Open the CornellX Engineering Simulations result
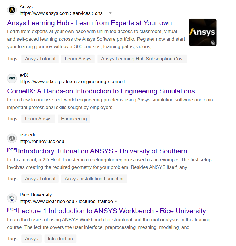This screenshot has height=246, width=236. (101, 91)
